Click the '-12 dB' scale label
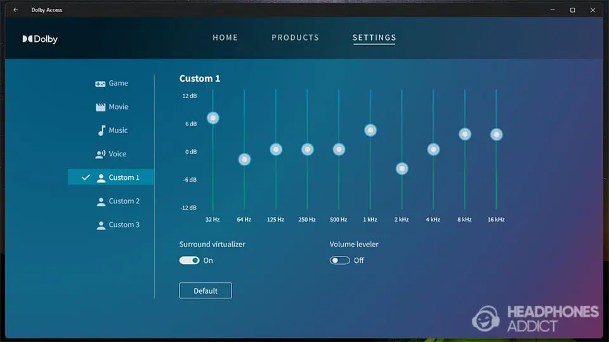The width and height of the screenshot is (609, 342). click(188, 208)
